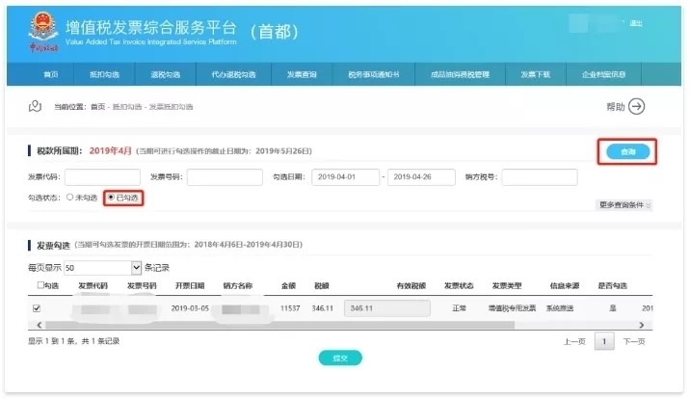Click the 有效税额 field showing 346.11

click(387, 308)
